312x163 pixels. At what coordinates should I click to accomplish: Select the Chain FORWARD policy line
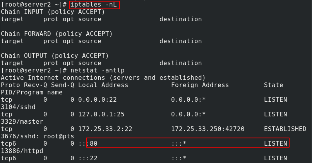click(57, 34)
